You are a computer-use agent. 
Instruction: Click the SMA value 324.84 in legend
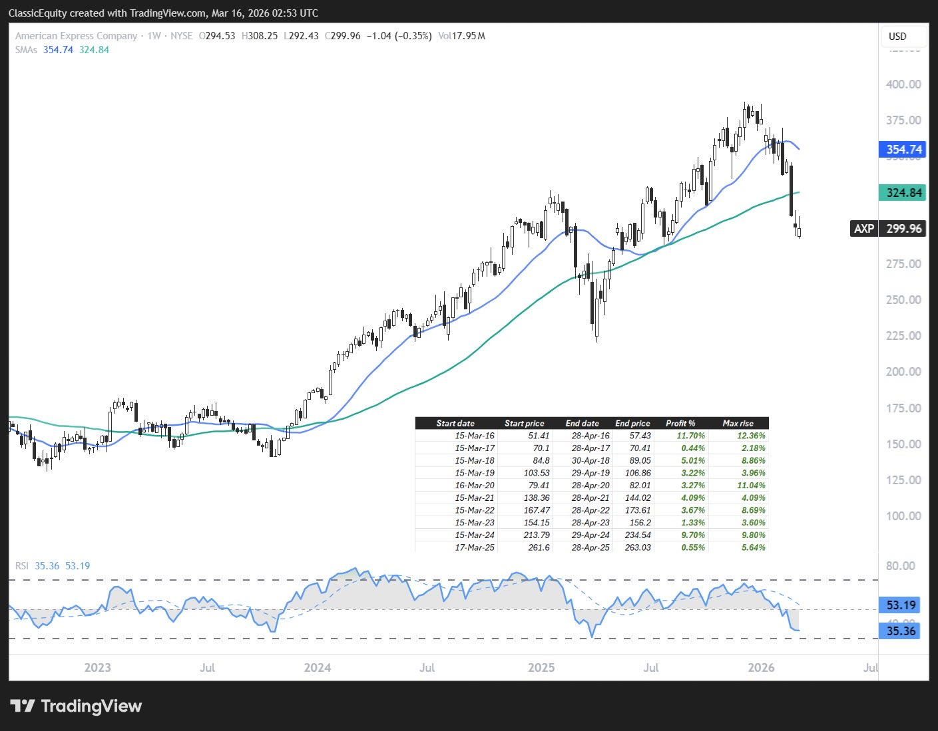tap(94, 50)
